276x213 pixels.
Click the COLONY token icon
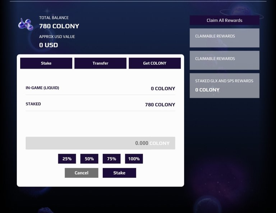[26, 24]
